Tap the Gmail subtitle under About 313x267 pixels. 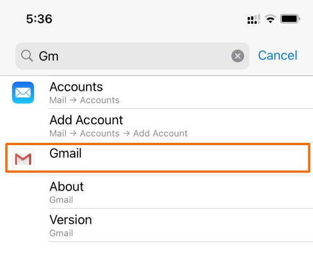[x=61, y=200]
